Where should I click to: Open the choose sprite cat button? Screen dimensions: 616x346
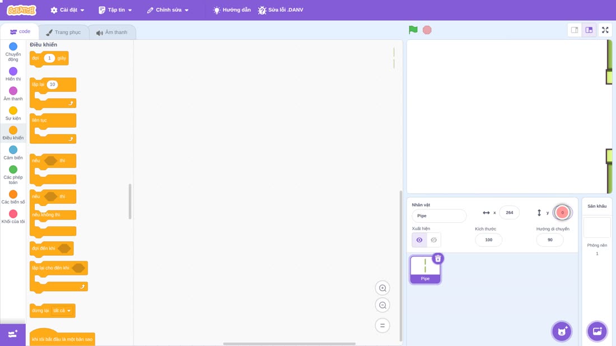pos(562,331)
